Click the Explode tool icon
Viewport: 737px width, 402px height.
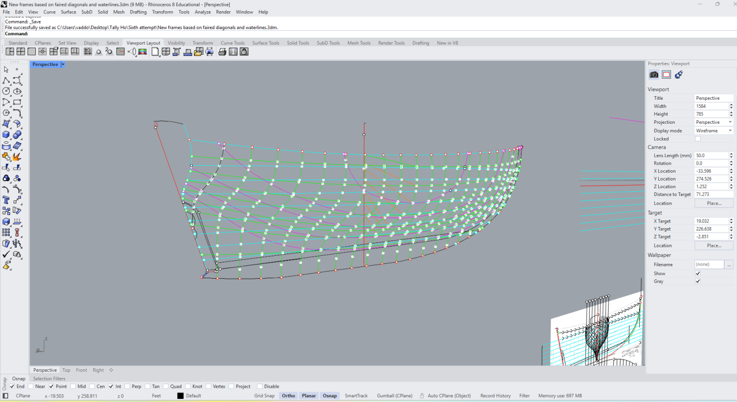17,157
